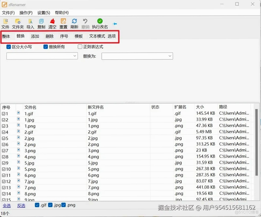Image resolution: width=261 pixels, height=217 pixels.
Task: Open the 替换为 dropdown arrow
Action: click(170, 56)
